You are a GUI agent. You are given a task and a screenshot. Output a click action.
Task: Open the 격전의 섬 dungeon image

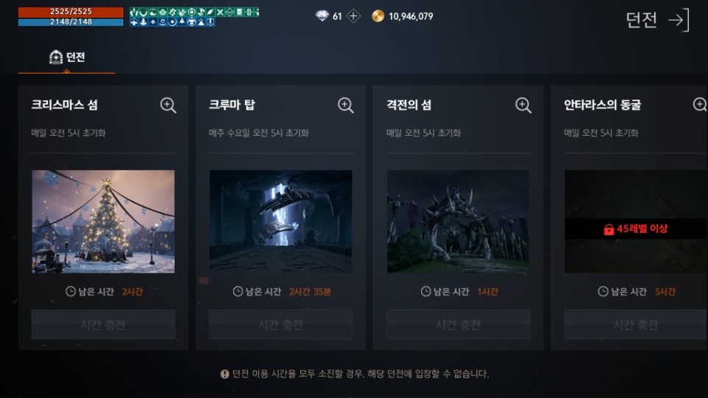click(x=458, y=222)
